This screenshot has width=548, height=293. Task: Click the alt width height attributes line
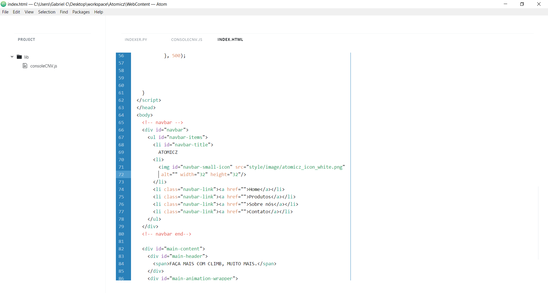[204, 175]
